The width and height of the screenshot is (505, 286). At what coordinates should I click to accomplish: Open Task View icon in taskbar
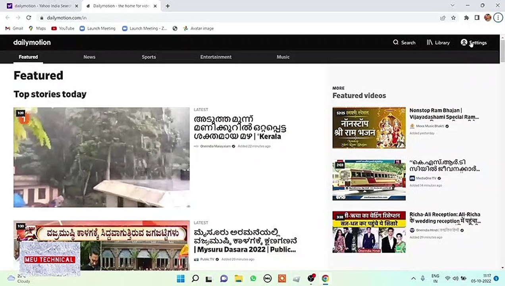(210, 278)
